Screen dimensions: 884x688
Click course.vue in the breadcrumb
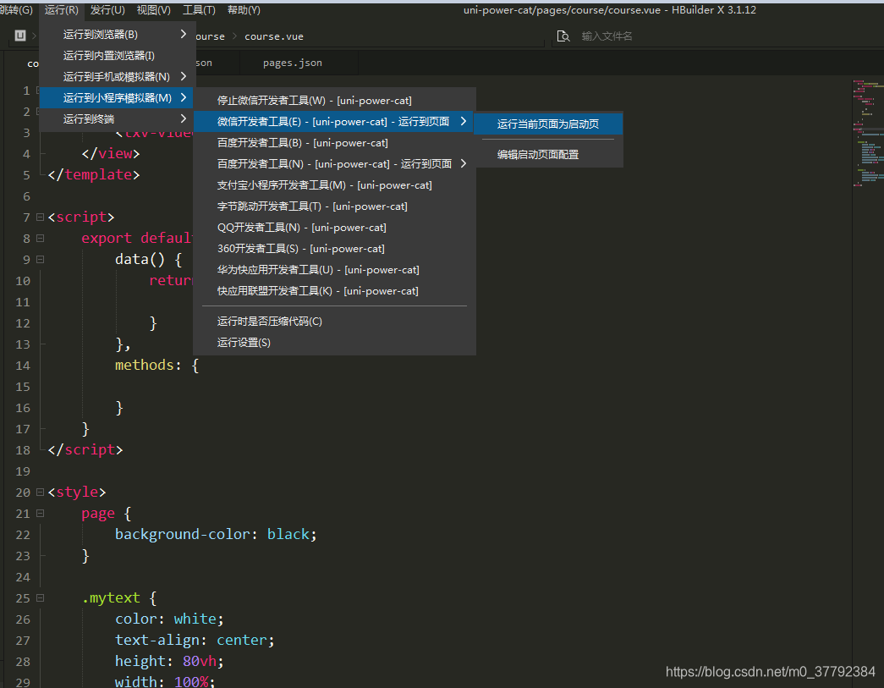(274, 36)
